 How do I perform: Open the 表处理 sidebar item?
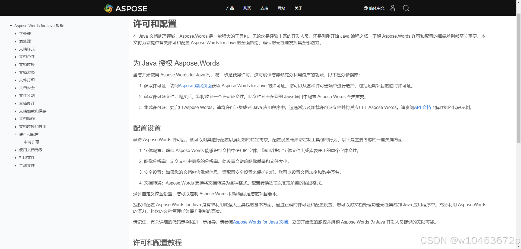point(25,41)
